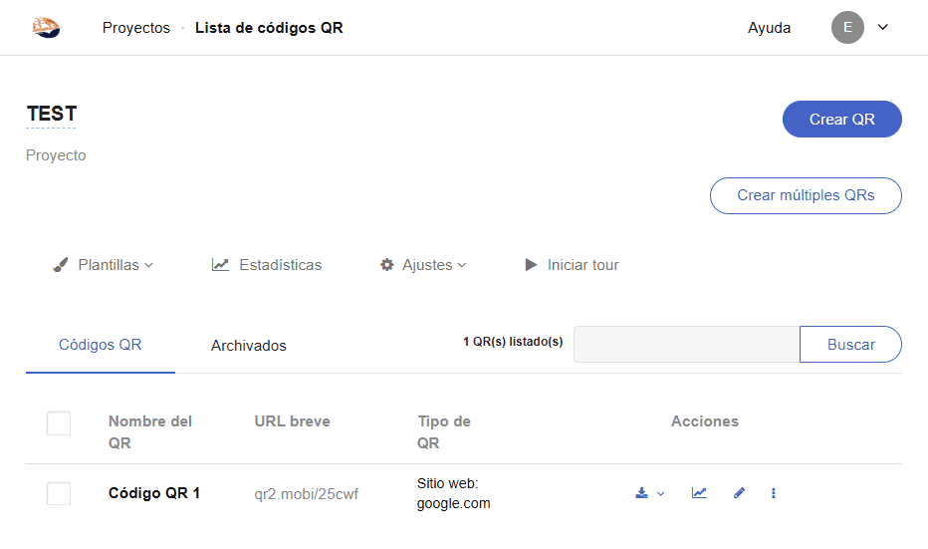This screenshot has width=928, height=549.
Task: Expand the Ajustes dropdown
Action: (x=423, y=265)
